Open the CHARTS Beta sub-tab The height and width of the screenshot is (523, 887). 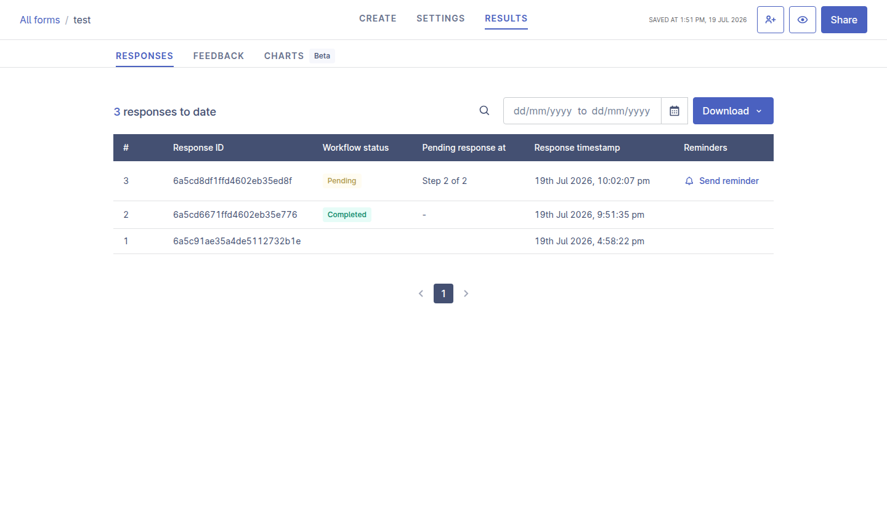coord(299,56)
